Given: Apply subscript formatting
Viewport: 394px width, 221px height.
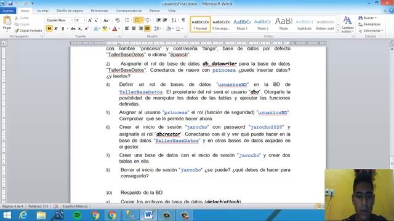Looking at the screenshot, I should [x=79, y=29].
